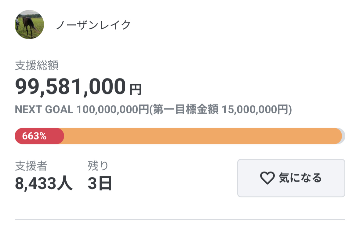This screenshot has width=360, height=237.
Task: Click the 第一目標金額 label text
Action: [186, 110]
